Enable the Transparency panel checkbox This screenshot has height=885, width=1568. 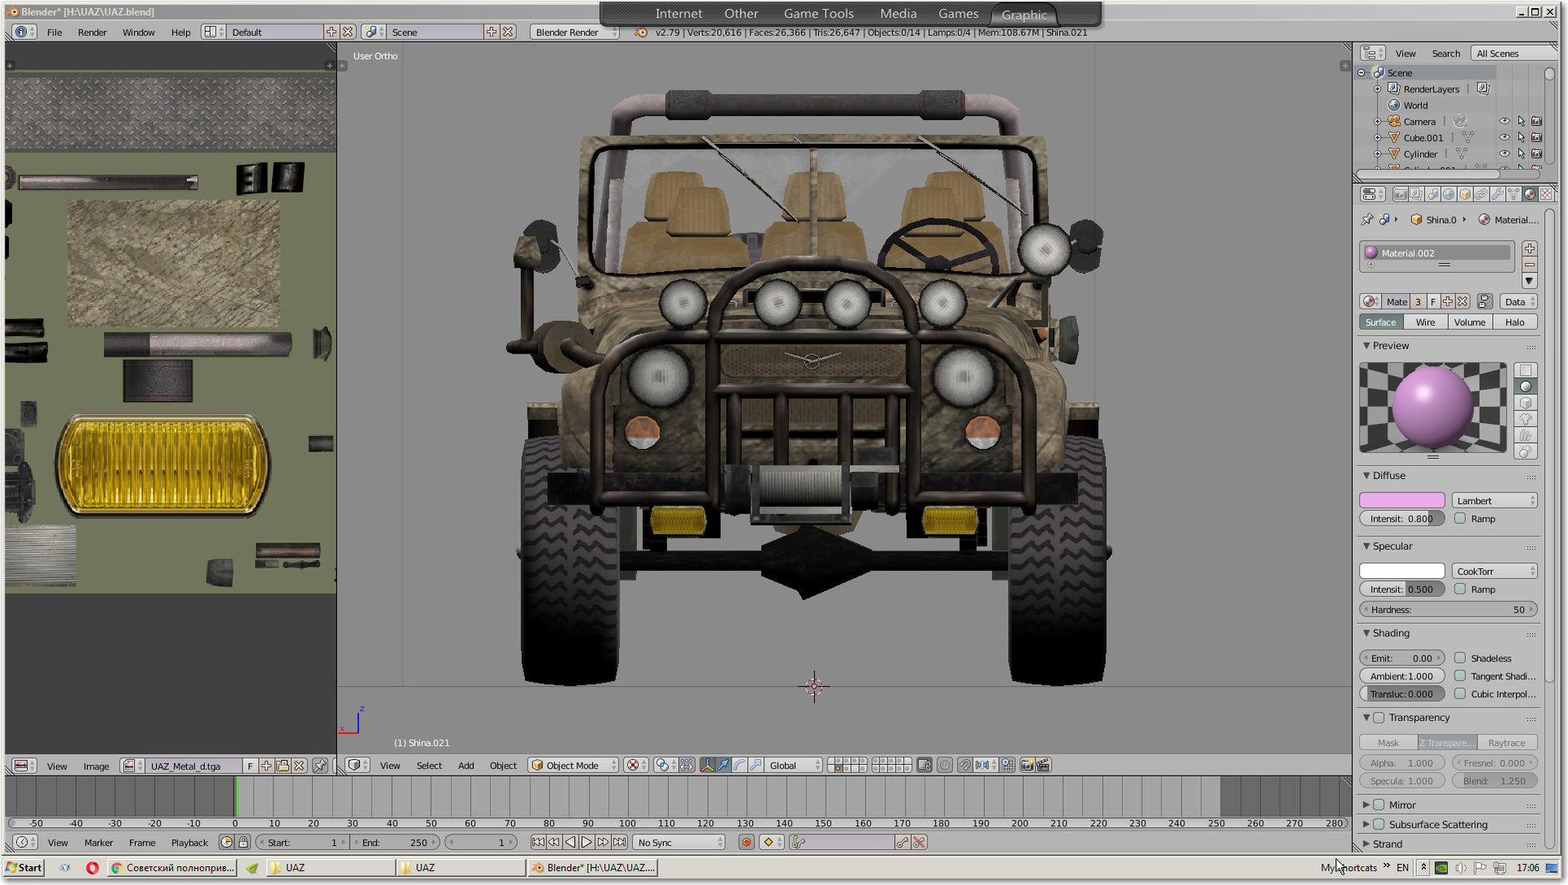[1379, 718]
